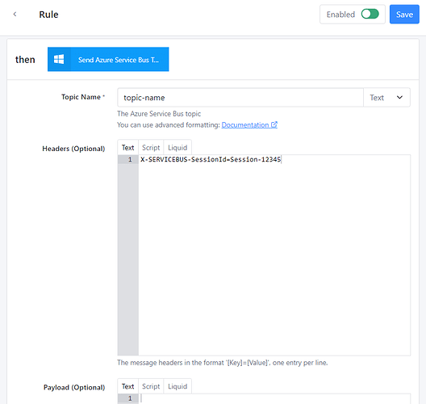Focus the Topic Name input field

pos(240,98)
